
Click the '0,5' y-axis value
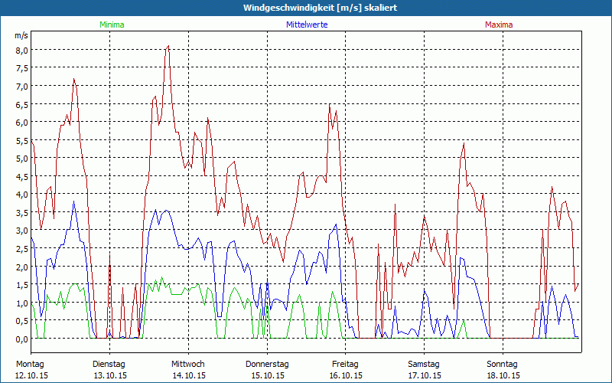22,321
